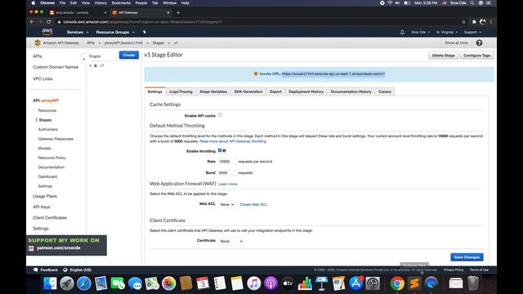
Task: Open the Invoke URL link
Action: coord(333,73)
